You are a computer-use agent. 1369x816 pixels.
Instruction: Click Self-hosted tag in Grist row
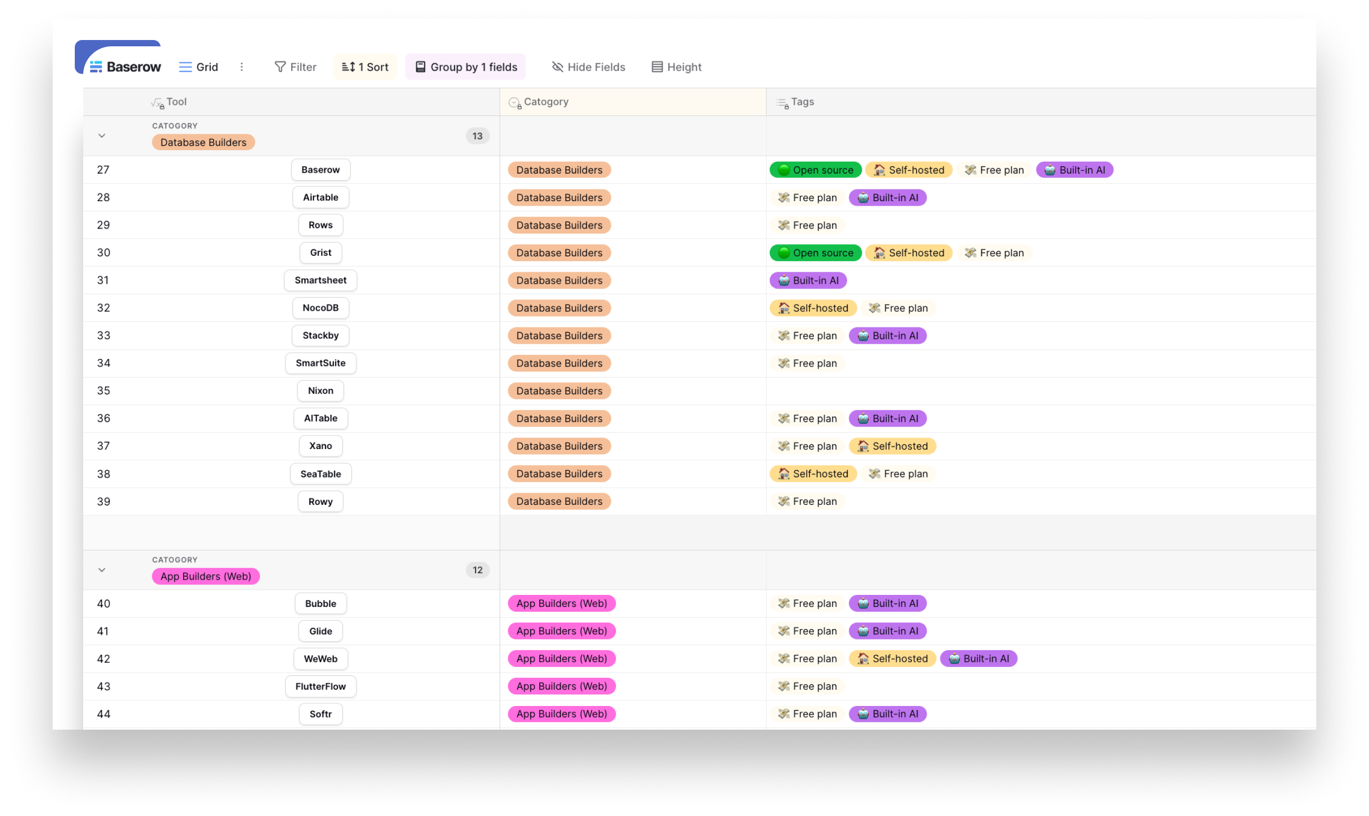(x=909, y=253)
